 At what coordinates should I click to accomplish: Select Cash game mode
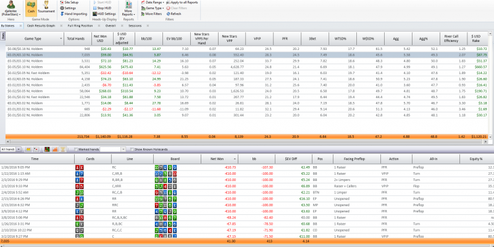tap(31, 8)
